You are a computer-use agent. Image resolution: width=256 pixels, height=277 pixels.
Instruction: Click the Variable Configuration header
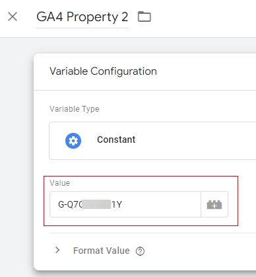click(103, 71)
